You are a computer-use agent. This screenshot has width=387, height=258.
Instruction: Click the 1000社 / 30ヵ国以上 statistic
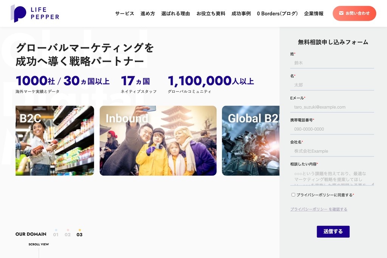[x=63, y=81]
